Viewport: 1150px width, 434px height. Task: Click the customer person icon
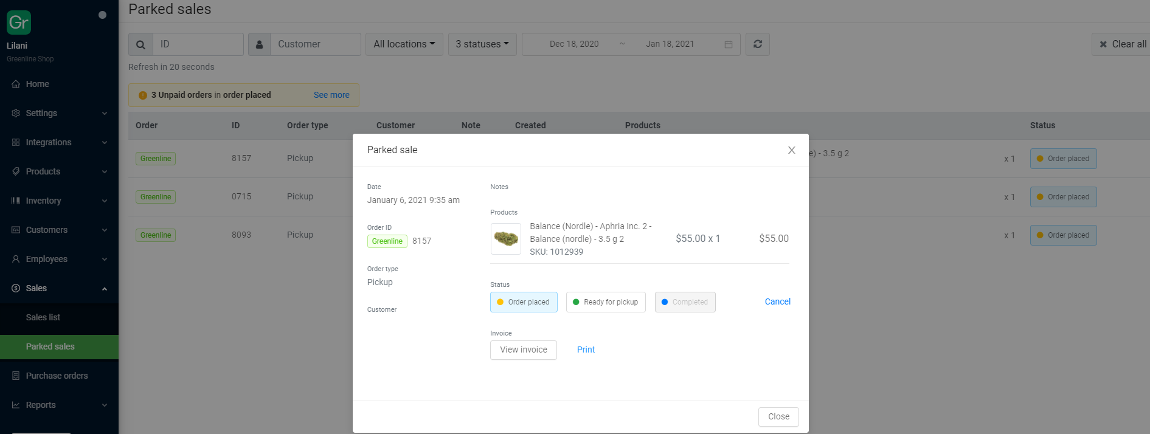pos(259,44)
